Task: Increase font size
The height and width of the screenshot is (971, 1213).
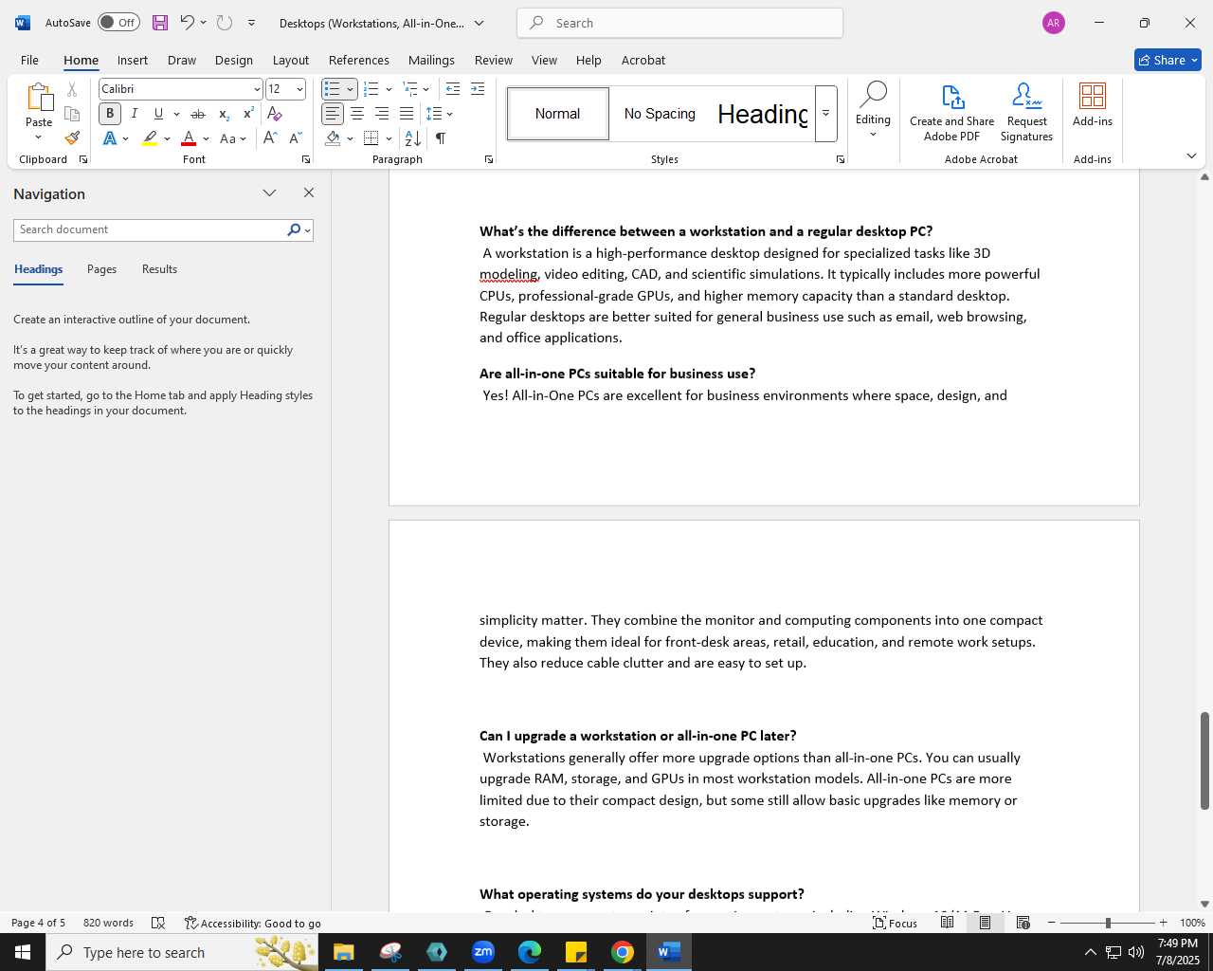Action: click(270, 138)
